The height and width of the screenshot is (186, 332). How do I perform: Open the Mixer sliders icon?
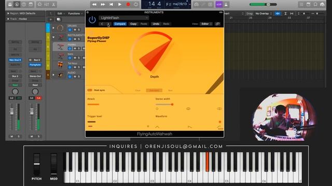47,5
